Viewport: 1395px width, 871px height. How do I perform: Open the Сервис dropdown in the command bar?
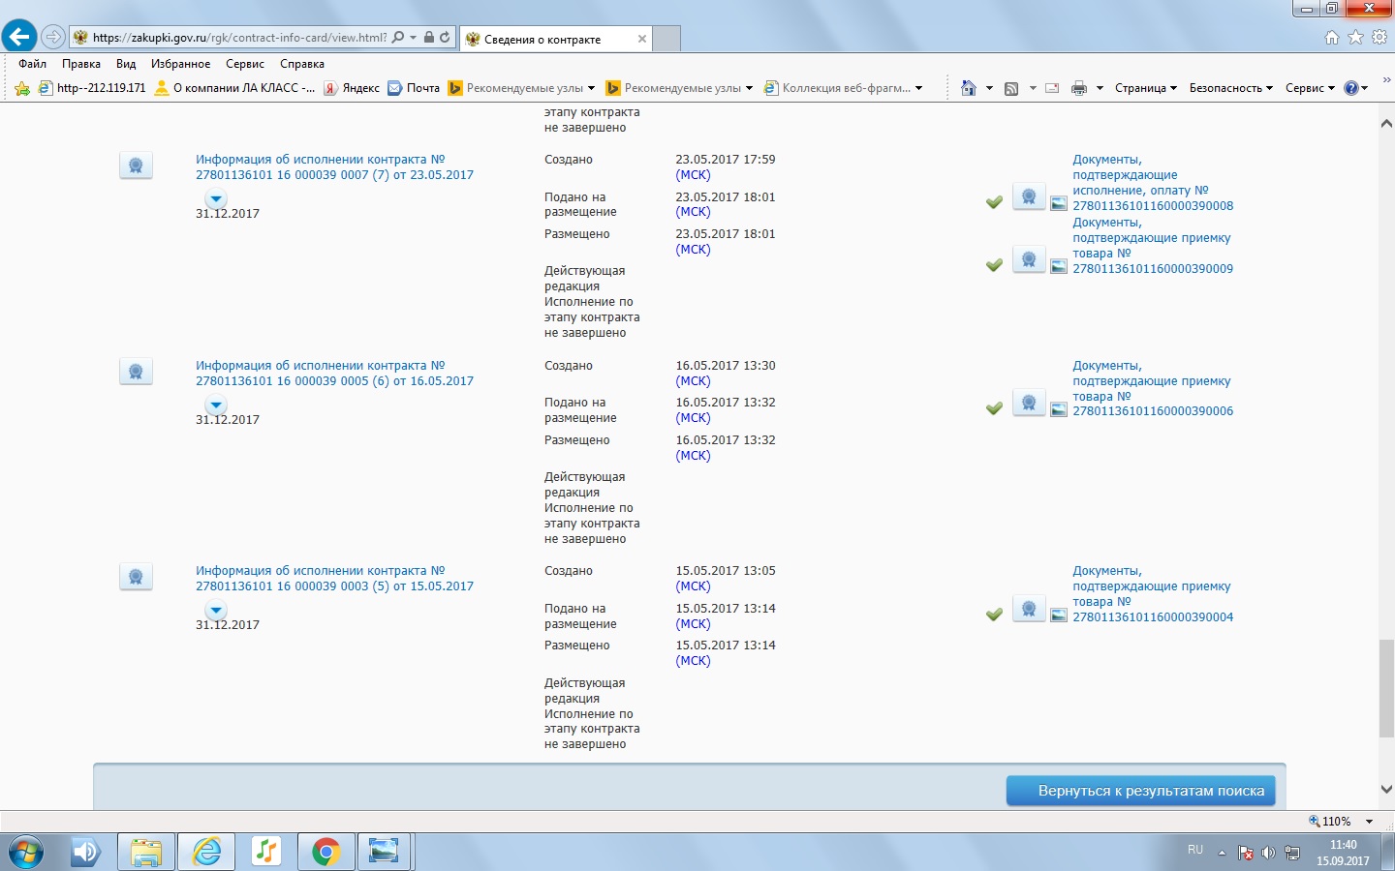coord(1310,88)
